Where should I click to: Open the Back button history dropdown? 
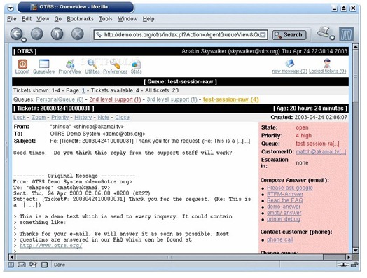[x=24, y=40]
